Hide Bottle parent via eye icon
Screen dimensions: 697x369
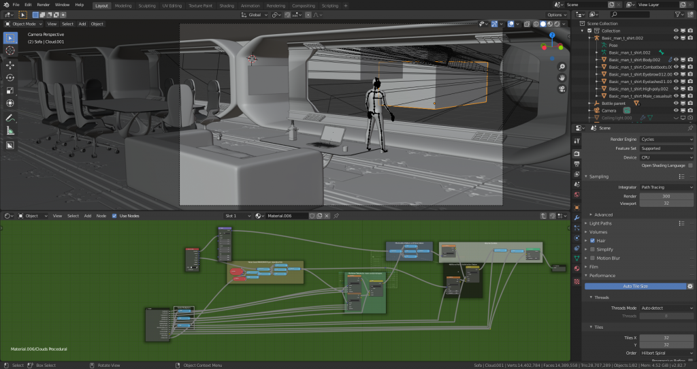pos(676,103)
